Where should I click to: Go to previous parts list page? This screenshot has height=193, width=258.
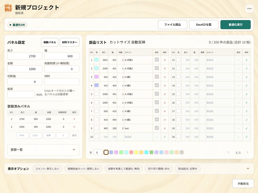point(228,152)
